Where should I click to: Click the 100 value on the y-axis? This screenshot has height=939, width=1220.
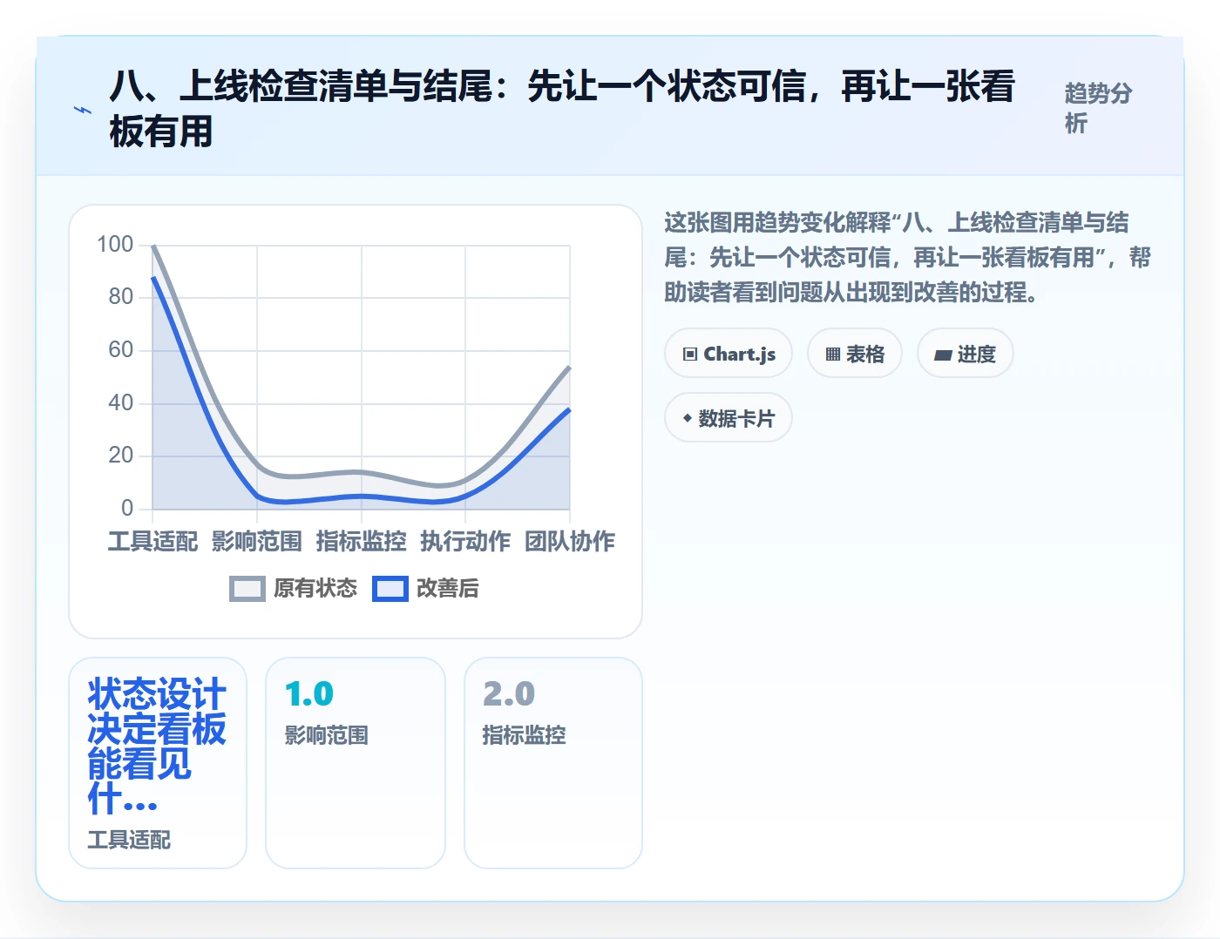point(115,245)
